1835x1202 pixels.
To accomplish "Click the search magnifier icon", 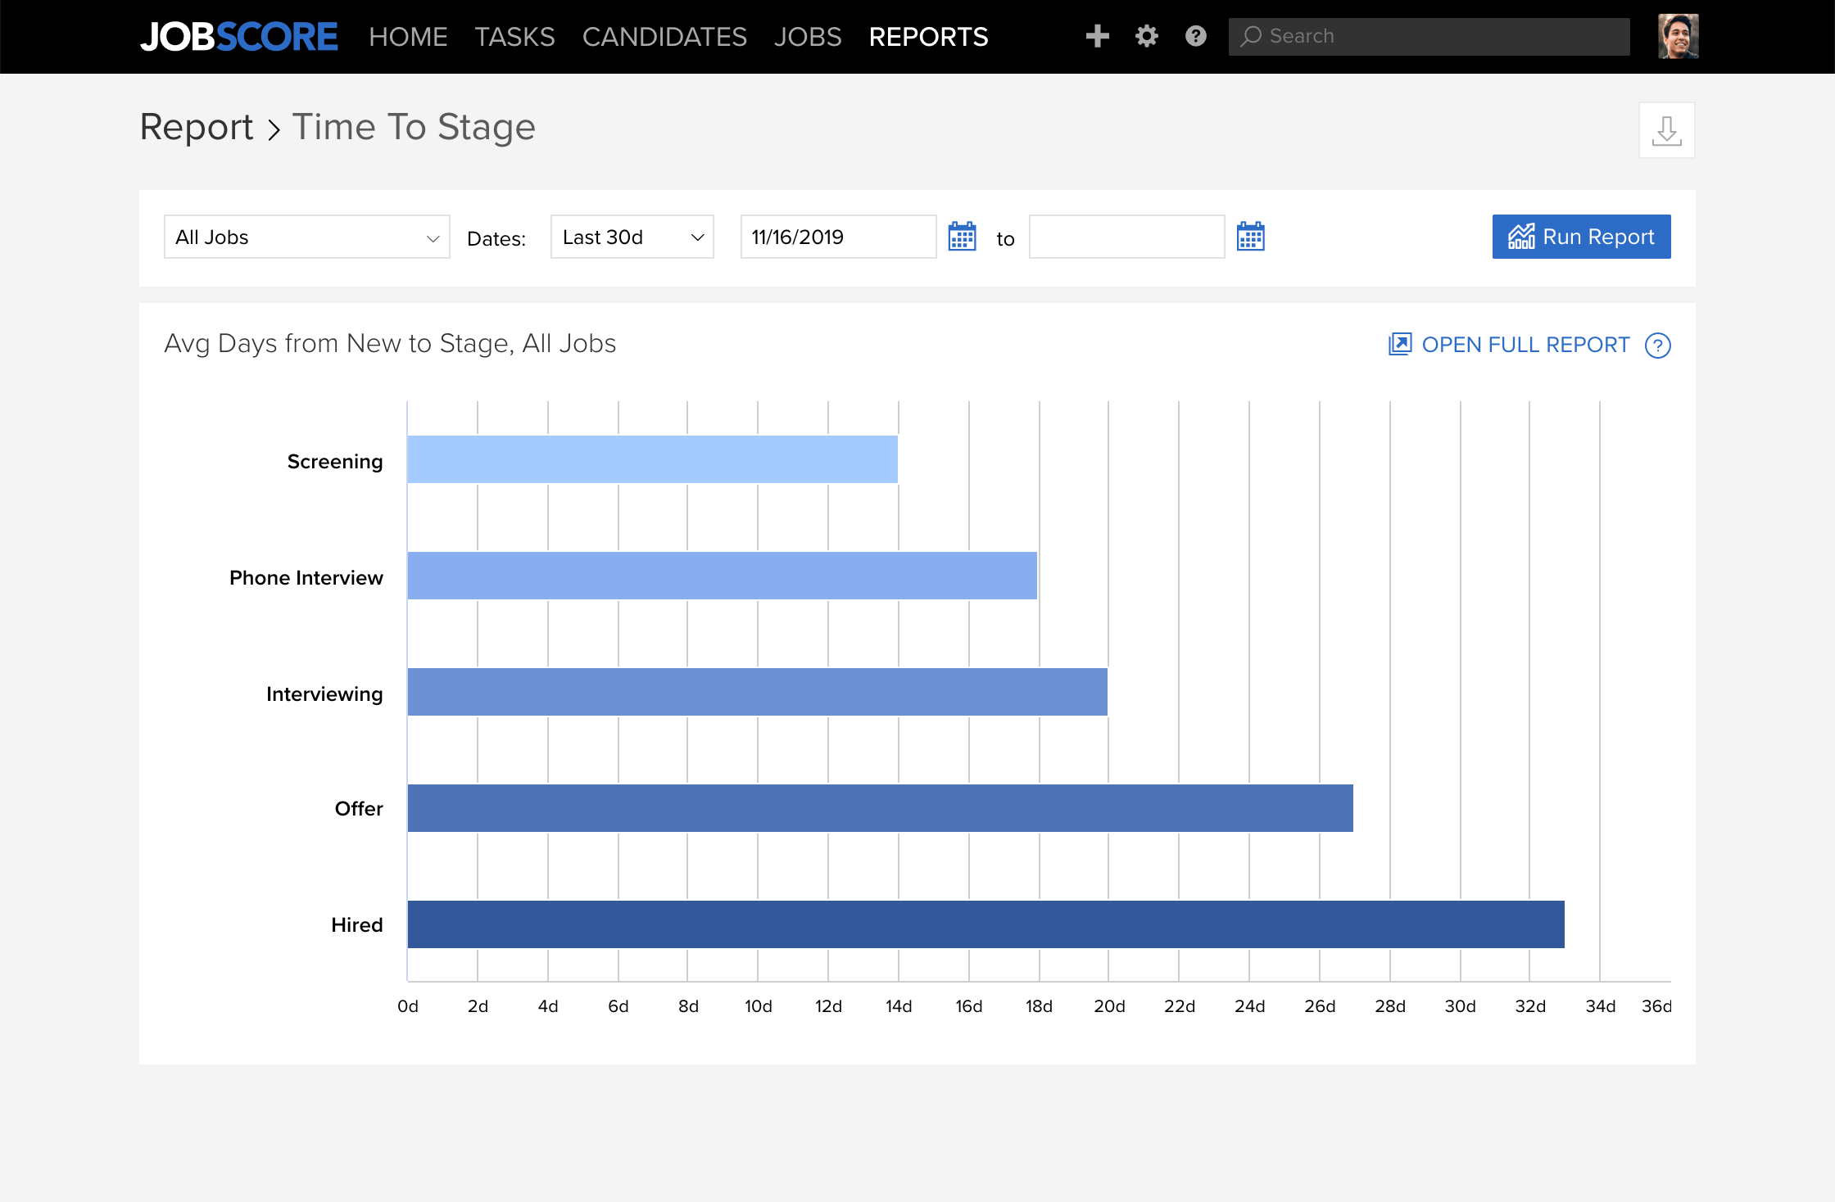I will click(1251, 36).
